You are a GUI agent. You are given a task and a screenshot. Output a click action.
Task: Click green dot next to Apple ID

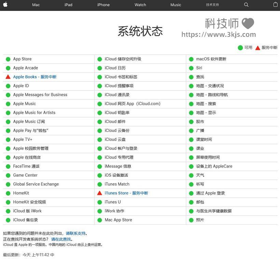(x=8, y=86)
